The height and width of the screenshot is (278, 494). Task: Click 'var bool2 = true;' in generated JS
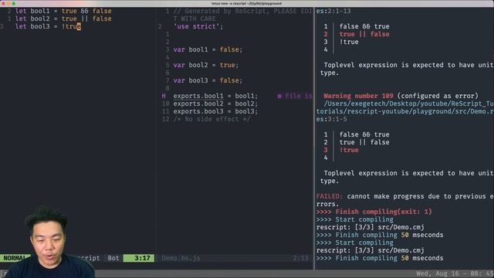pyautogui.click(x=206, y=65)
